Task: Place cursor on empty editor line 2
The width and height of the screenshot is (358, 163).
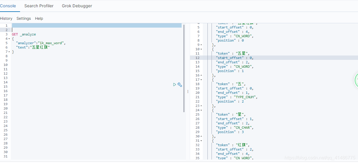Action: click(x=97, y=30)
